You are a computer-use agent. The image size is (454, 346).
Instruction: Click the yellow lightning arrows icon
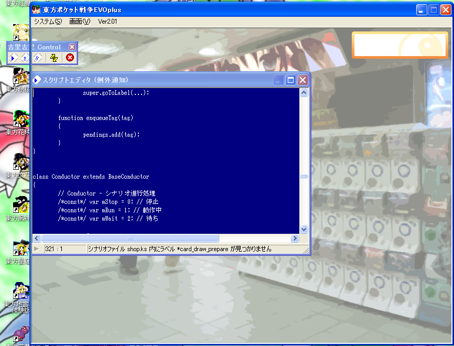[53, 58]
